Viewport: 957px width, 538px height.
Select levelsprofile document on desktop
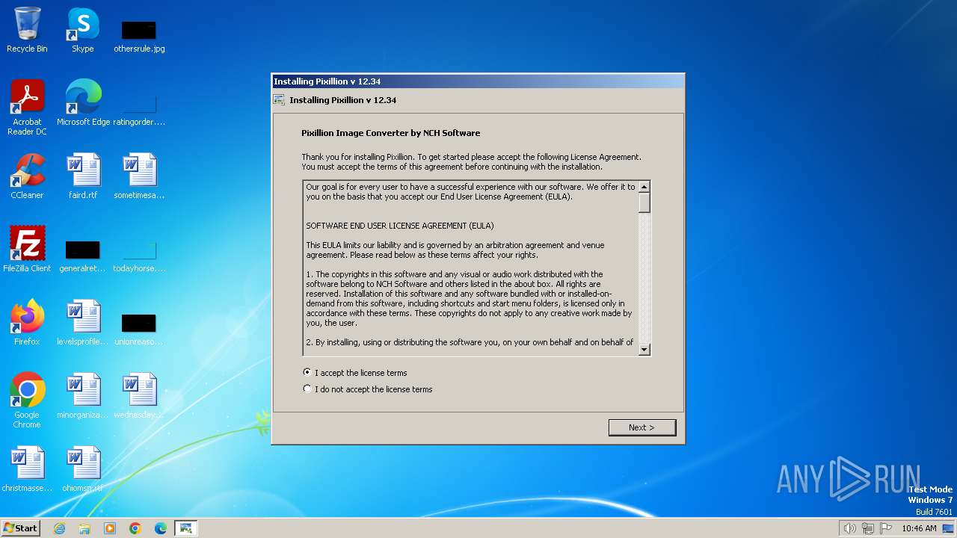83,323
